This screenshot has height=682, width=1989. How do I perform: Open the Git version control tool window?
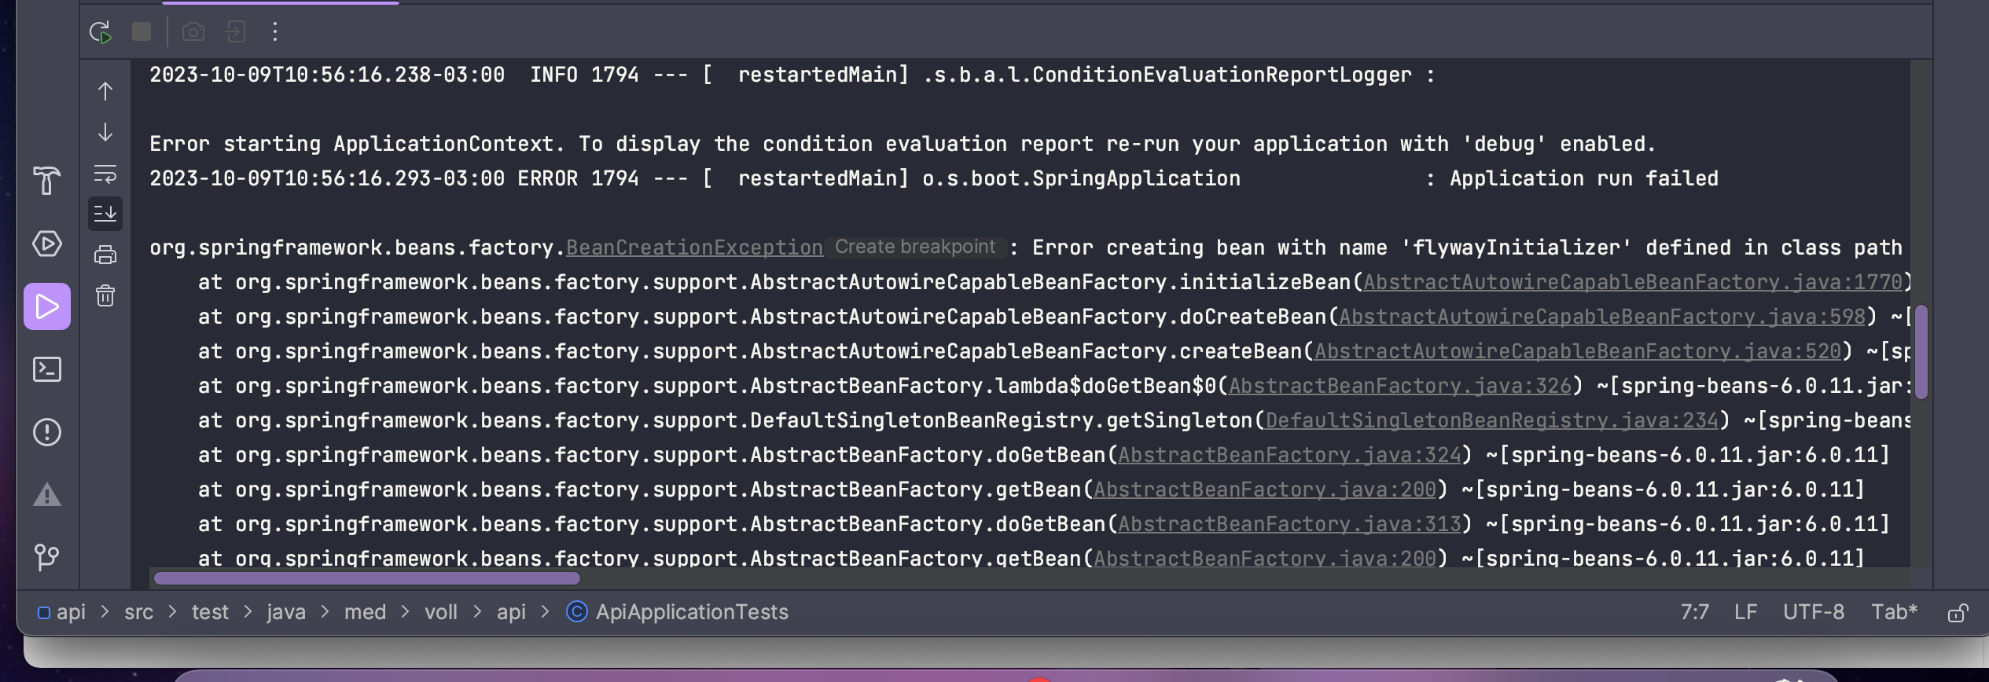[x=47, y=557]
